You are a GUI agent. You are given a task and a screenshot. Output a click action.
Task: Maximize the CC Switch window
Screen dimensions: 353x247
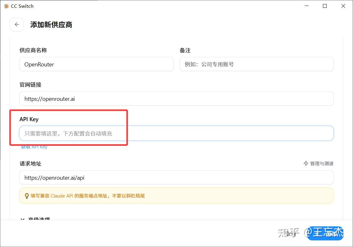324,6
